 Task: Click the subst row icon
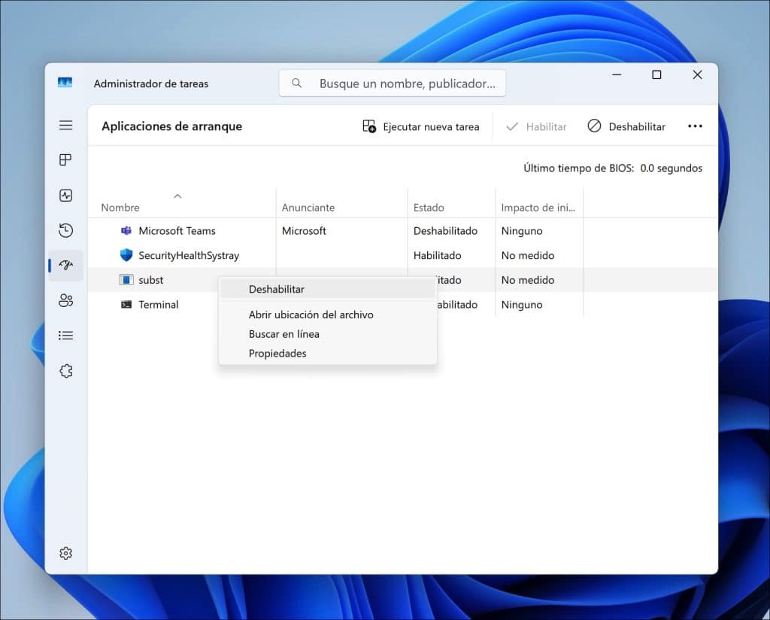[x=126, y=280]
